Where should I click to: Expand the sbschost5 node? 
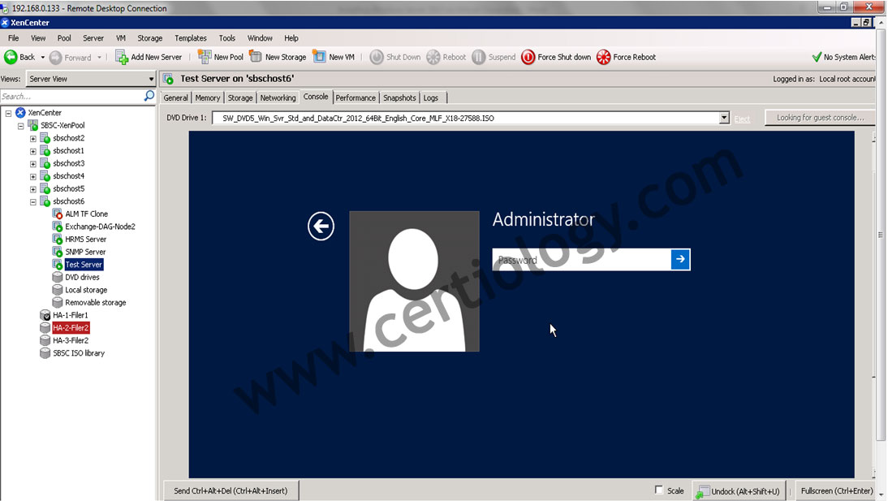[32, 189]
